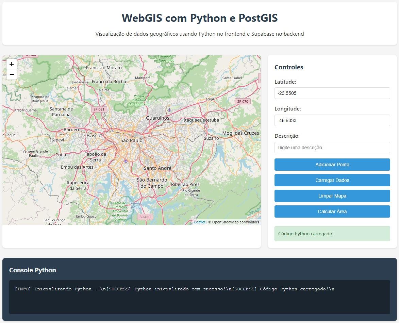Screen dimensions: 399x323
Task: Click the SP-070 road shield
Action: pos(243,101)
